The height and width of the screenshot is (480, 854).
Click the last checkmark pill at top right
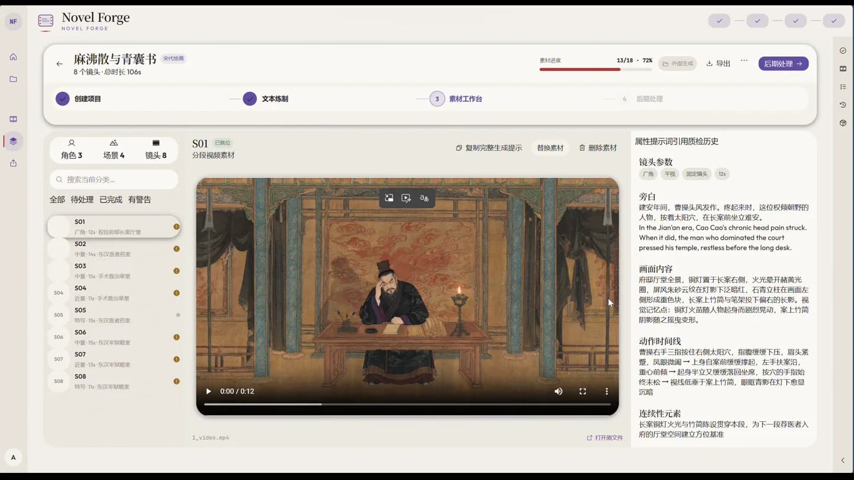click(x=834, y=21)
